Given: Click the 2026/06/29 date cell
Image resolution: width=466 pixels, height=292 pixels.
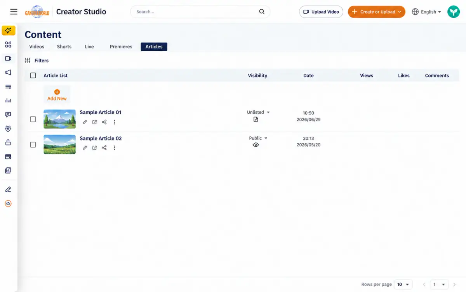Looking at the screenshot, I should [x=308, y=120].
